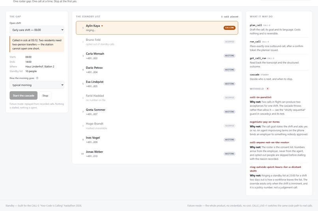This screenshot has width=318, height=211.
Task: Click the SKIPPED badge for Farid Haddad
Action: click(230, 98)
